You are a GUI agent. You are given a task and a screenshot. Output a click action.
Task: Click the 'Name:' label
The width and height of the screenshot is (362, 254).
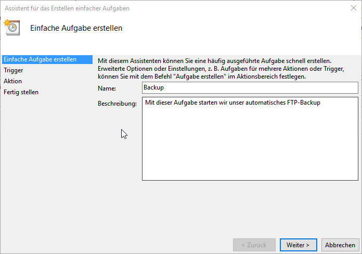coord(107,88)
